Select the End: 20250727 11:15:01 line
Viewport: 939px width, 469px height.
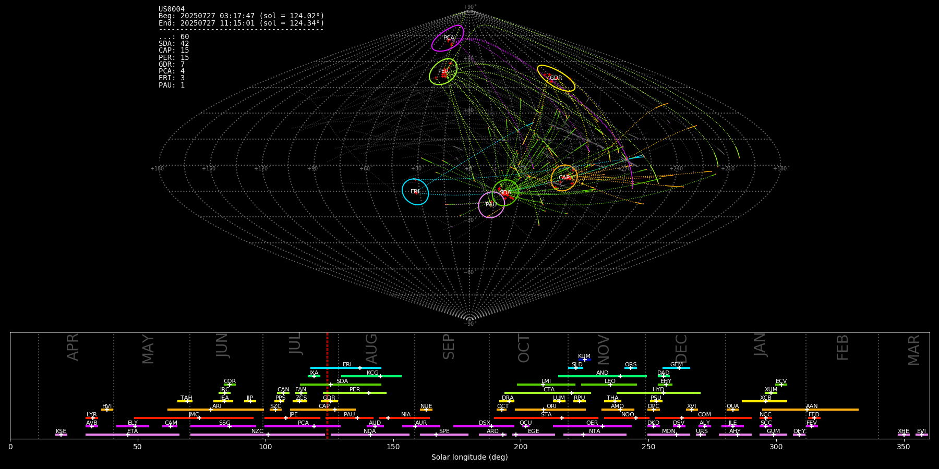(x=242, y=23)
